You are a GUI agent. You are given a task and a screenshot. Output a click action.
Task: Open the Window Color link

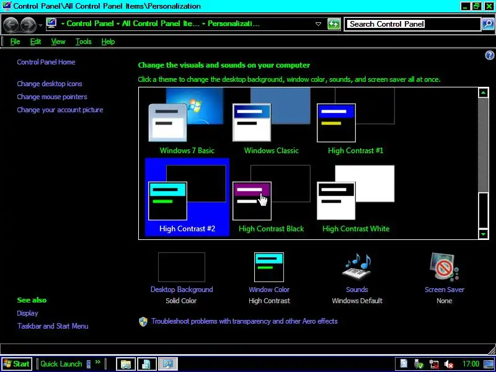(269, 290)
